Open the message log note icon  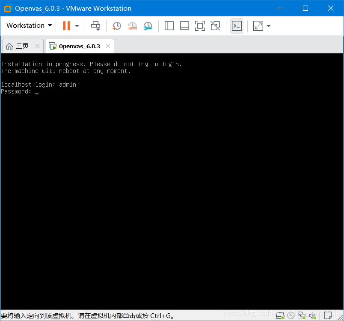(328, 315)
